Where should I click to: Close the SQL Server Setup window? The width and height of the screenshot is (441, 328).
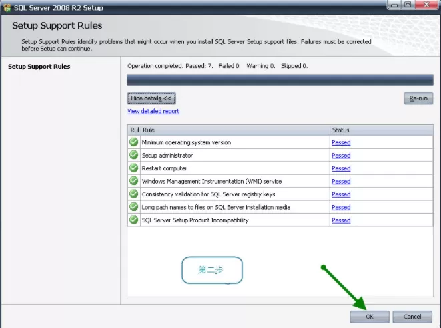tap(426, 5)
